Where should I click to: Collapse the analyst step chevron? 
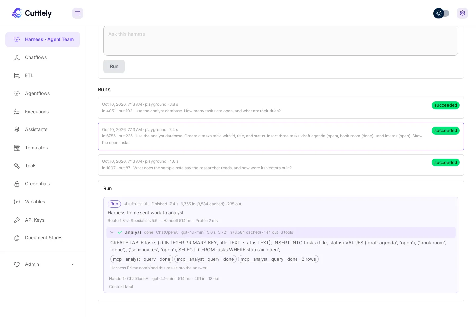(112, 232)
